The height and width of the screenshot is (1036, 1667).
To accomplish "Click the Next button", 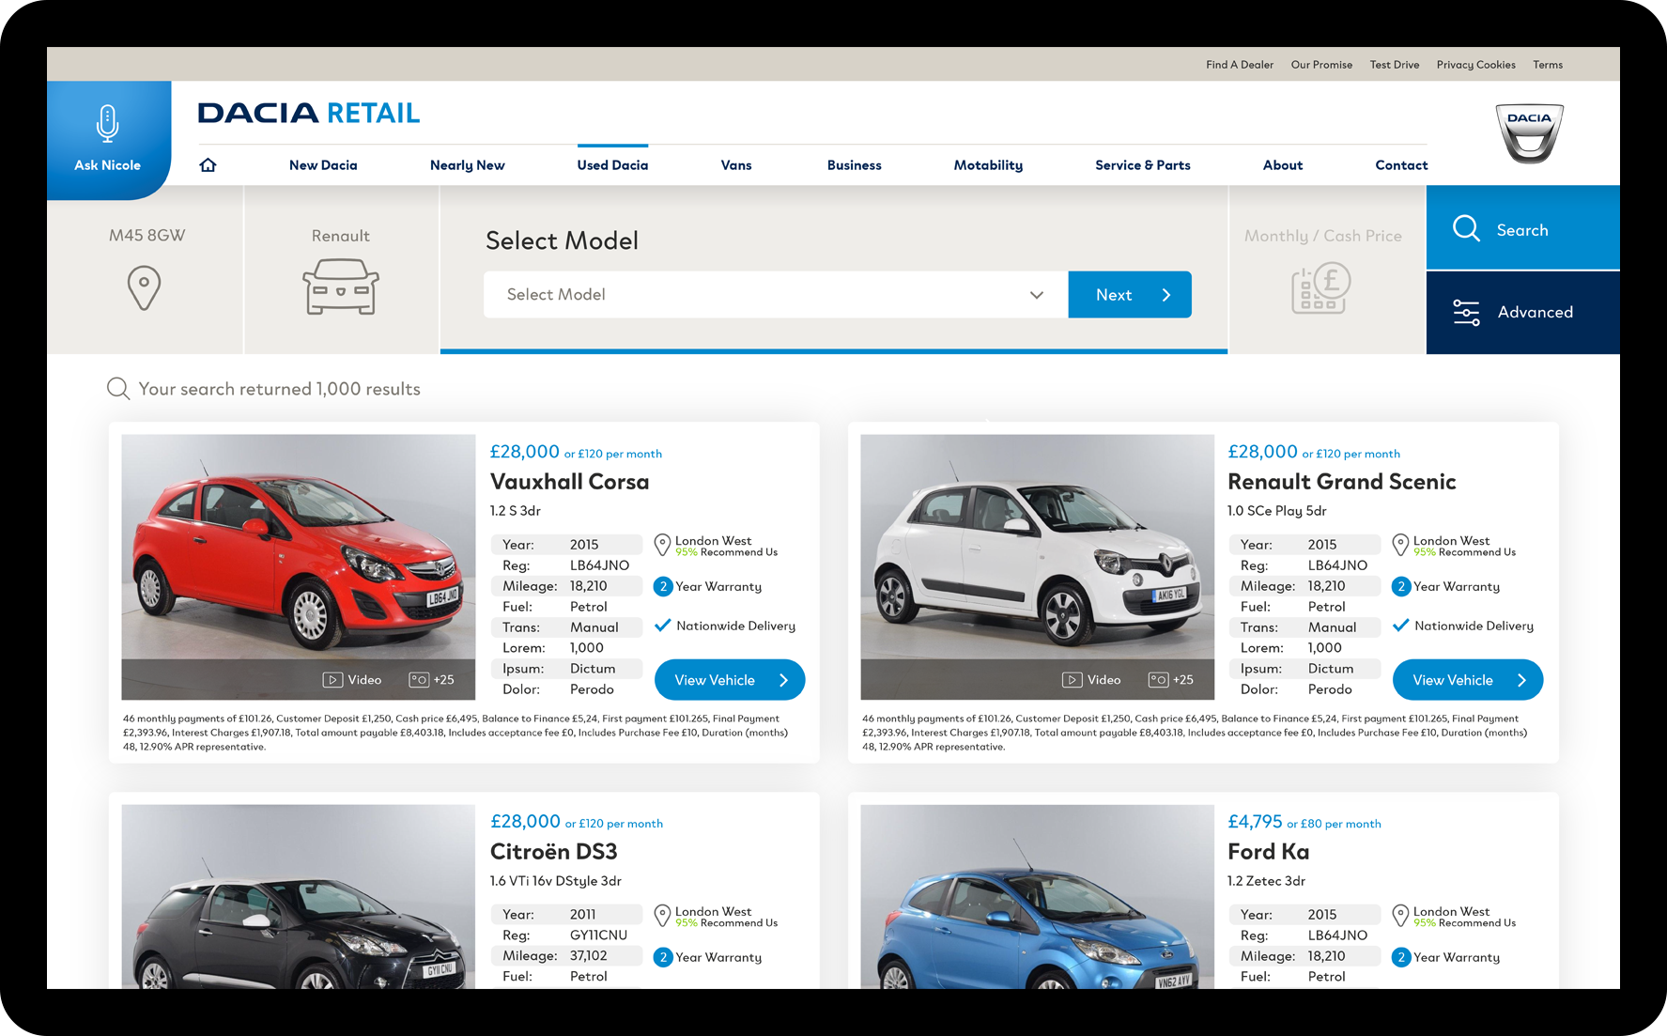I will (1130, 295).
